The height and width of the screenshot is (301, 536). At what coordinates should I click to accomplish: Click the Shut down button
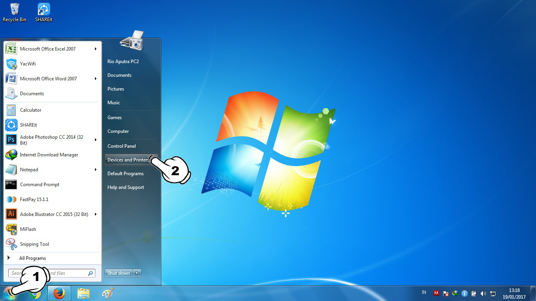[119, 273]
